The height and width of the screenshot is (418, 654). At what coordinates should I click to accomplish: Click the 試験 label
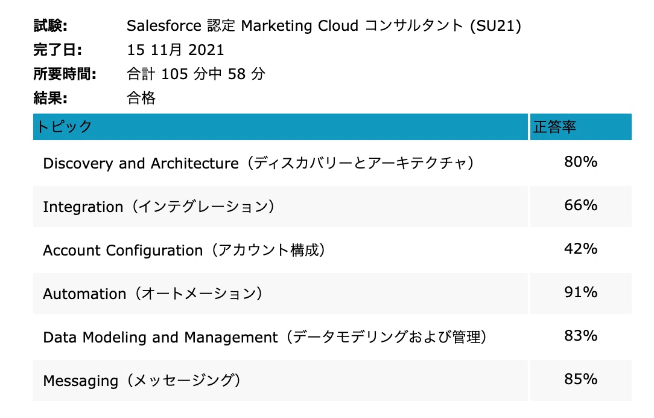[x=50, y=26]
